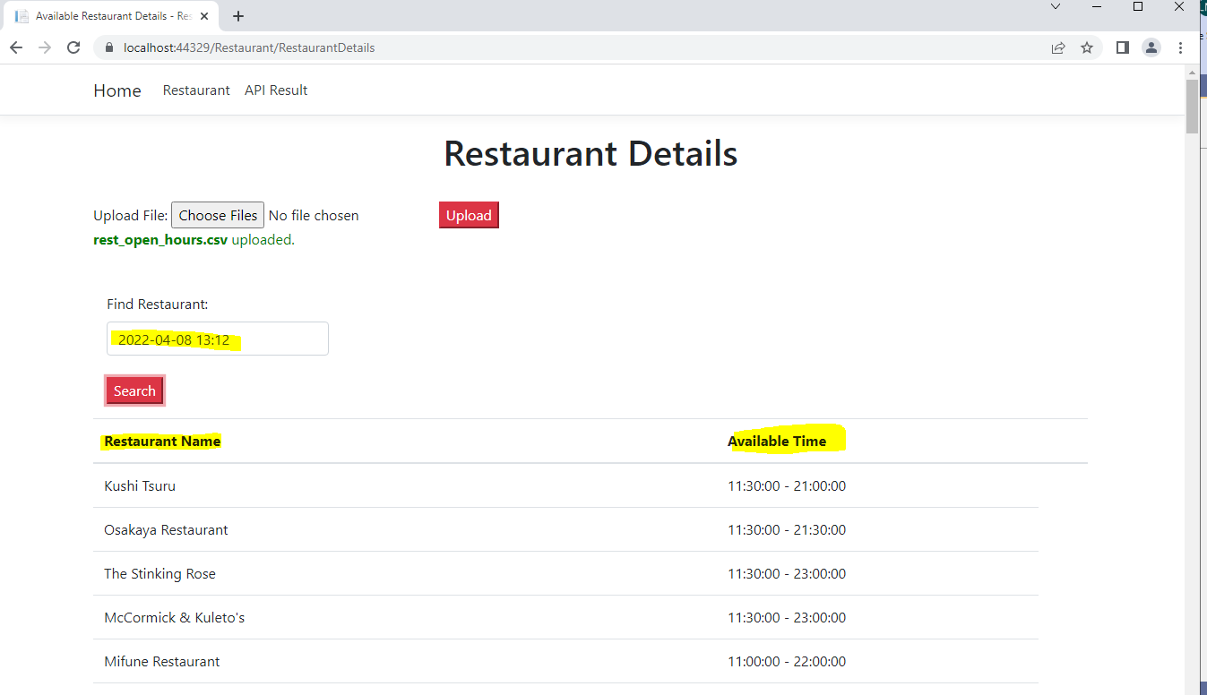Click the padlock site info icon
Screen dimensions: 1207x695
tap(110, 47)
